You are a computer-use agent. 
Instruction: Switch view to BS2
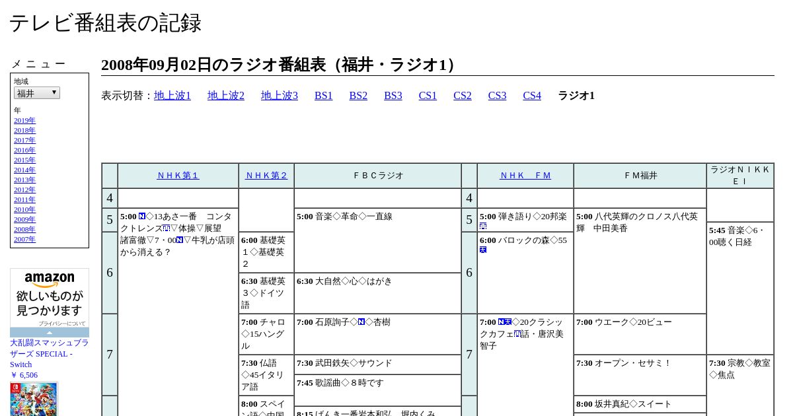click(358, 96)
